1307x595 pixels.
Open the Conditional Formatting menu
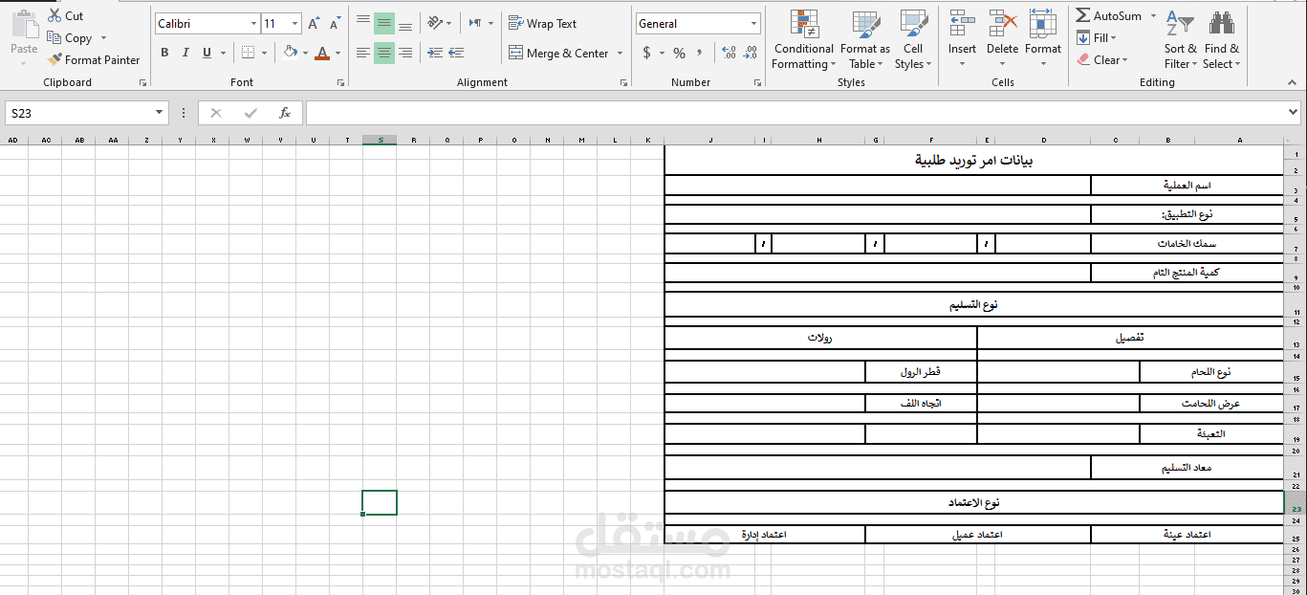(x=804, y=40)
